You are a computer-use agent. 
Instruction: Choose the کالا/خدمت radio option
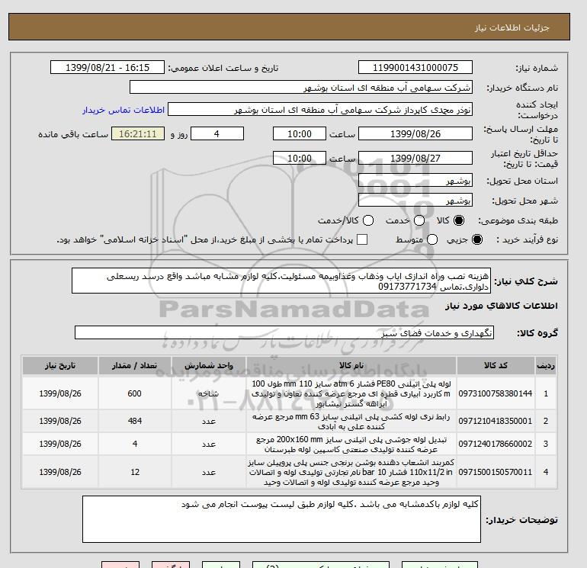point(368,220)
